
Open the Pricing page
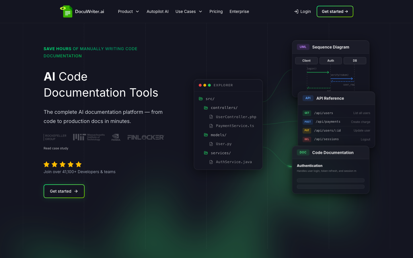pos(216,11)
